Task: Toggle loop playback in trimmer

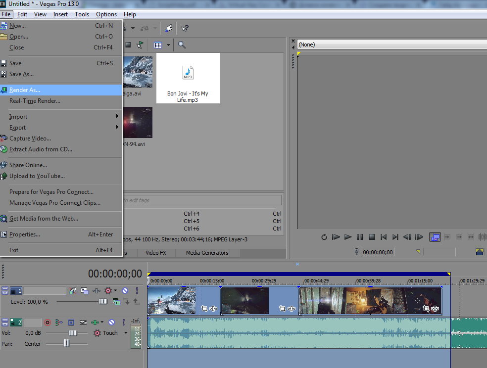Action: click(324, 237)
